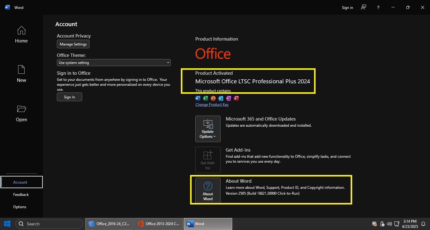Click the Access icon in the product list

(x=236, y=98)
